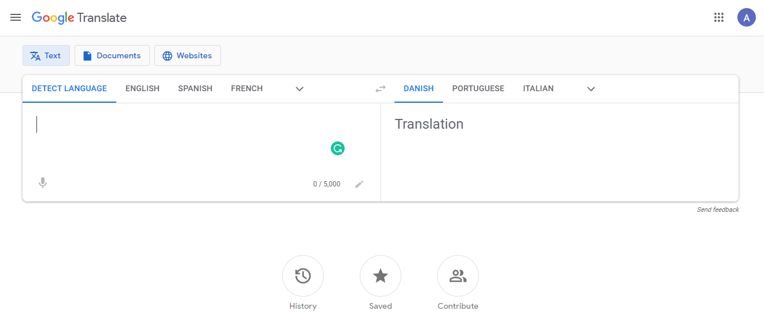
Task: Expand more target languages chevron
Action: coord(591,89)
